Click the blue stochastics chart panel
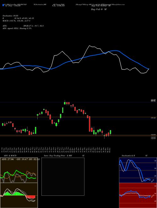The image size is (157, 208). 138,170
